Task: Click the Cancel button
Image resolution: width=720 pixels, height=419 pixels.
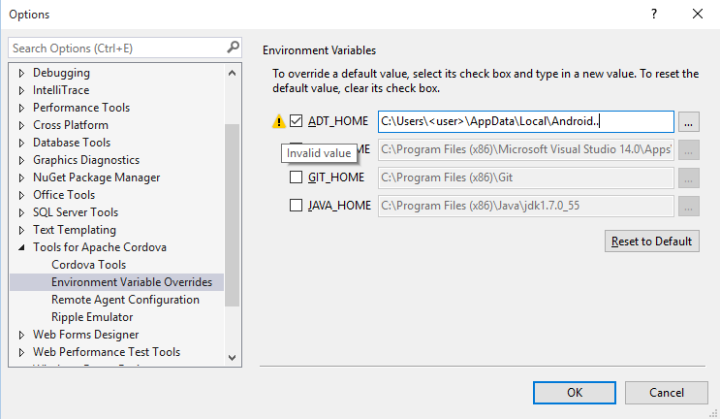Action: pyautogui.click(x=667, y=393)
